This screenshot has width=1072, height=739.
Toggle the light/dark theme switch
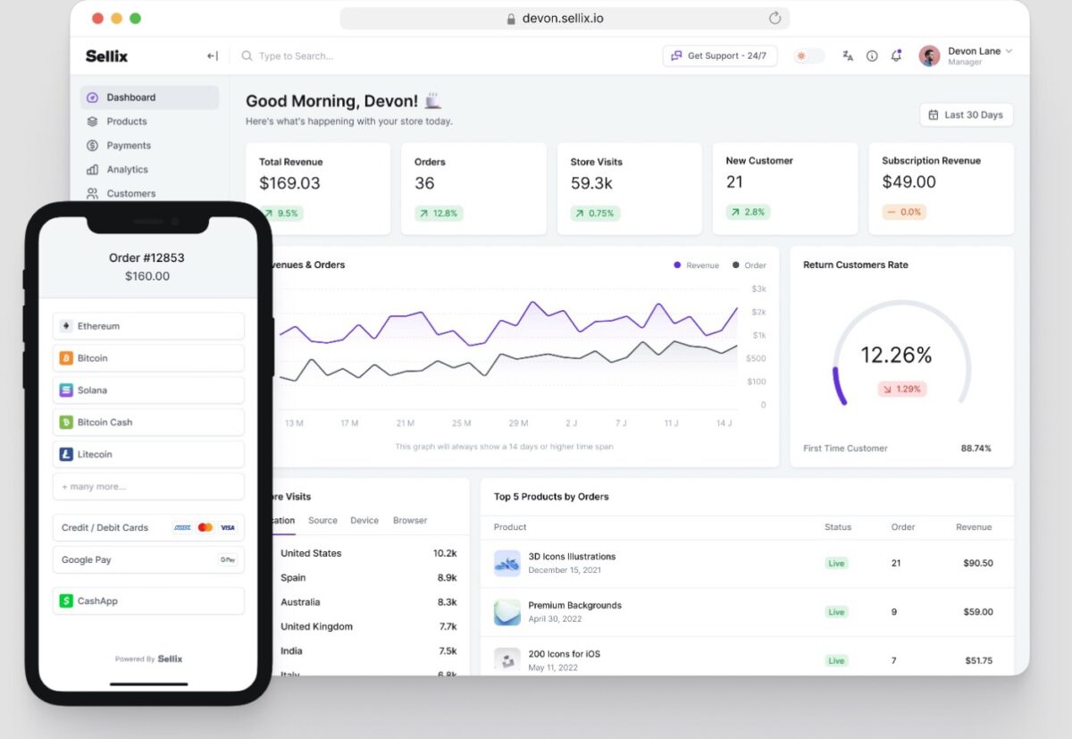coord(807,55)
